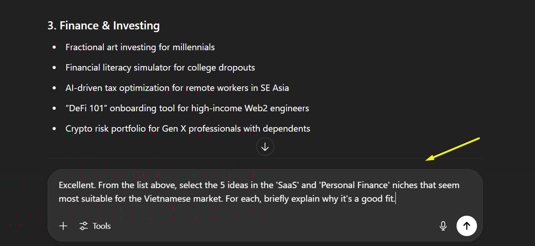Click the "AI-driven tax optimization" list item
The image size is (535, 246).
point(177,88)
